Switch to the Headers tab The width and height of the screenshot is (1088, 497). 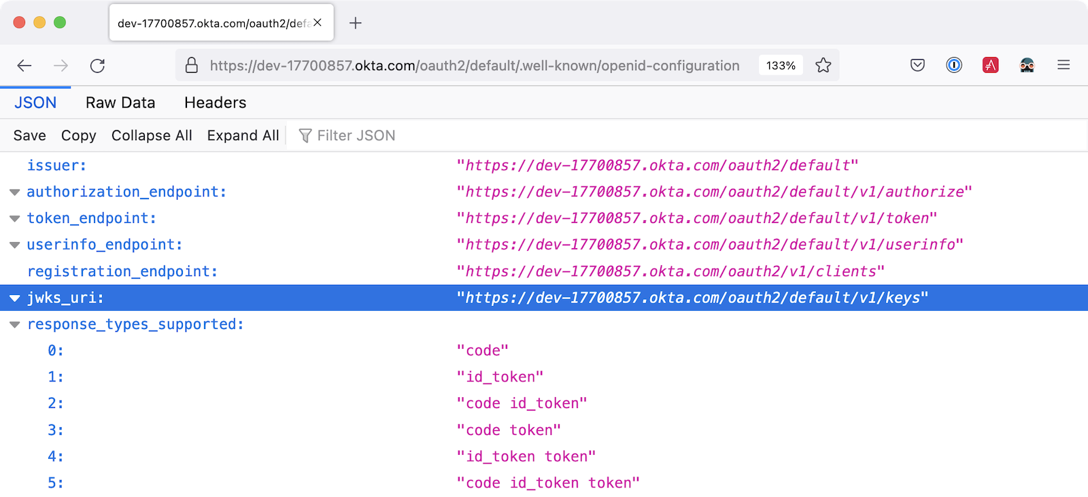(215, 103)
